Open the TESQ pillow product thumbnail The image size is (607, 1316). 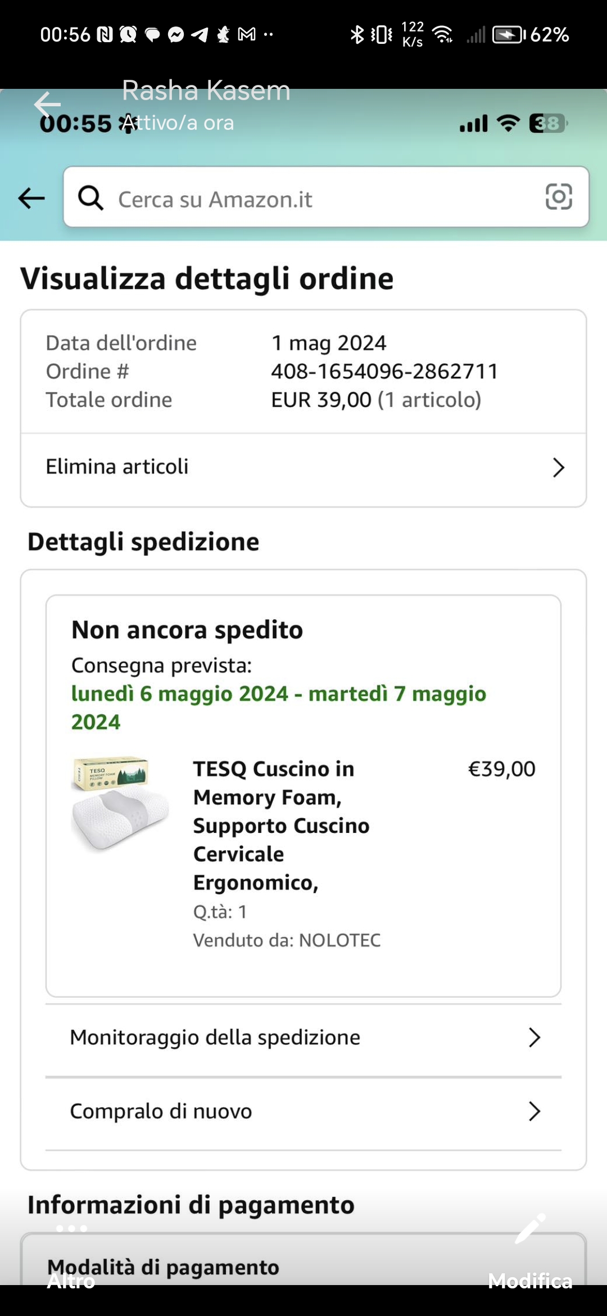[120, 803]
